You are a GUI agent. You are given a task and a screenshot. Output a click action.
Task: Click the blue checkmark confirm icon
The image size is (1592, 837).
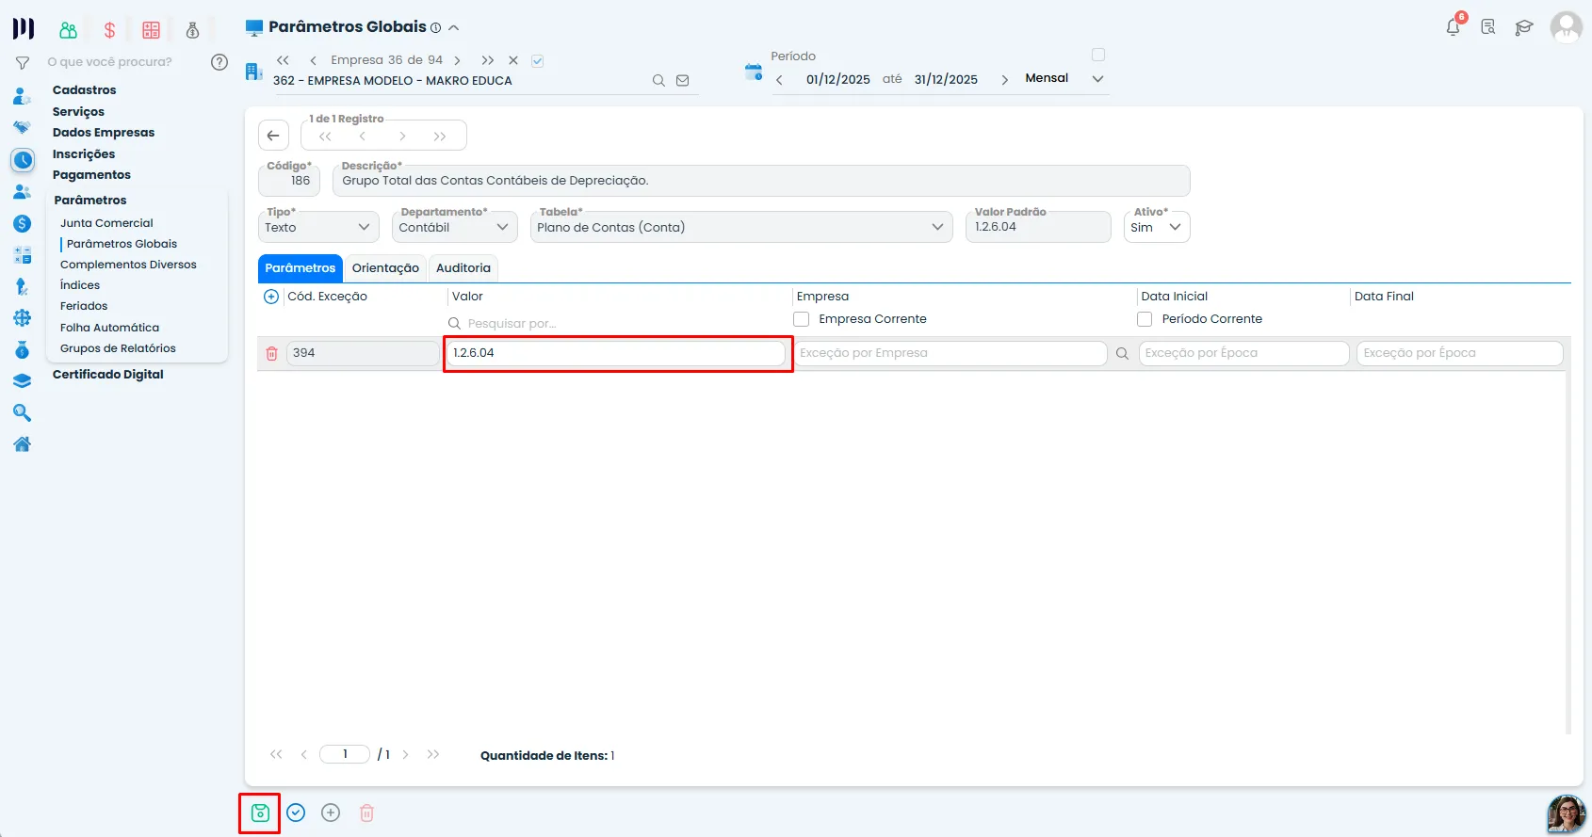(x=296, y=813)
